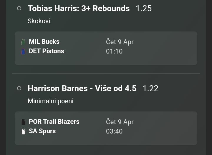
Task: Click the date above the 01:10 time
Action: [120, 42]
